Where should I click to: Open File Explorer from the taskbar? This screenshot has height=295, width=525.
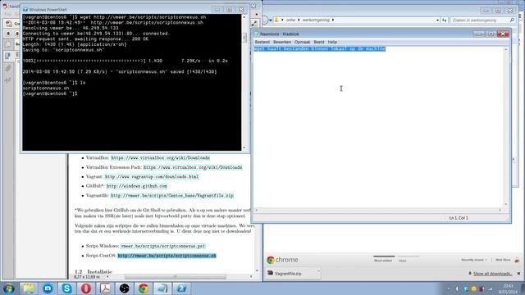coord(29,288)
